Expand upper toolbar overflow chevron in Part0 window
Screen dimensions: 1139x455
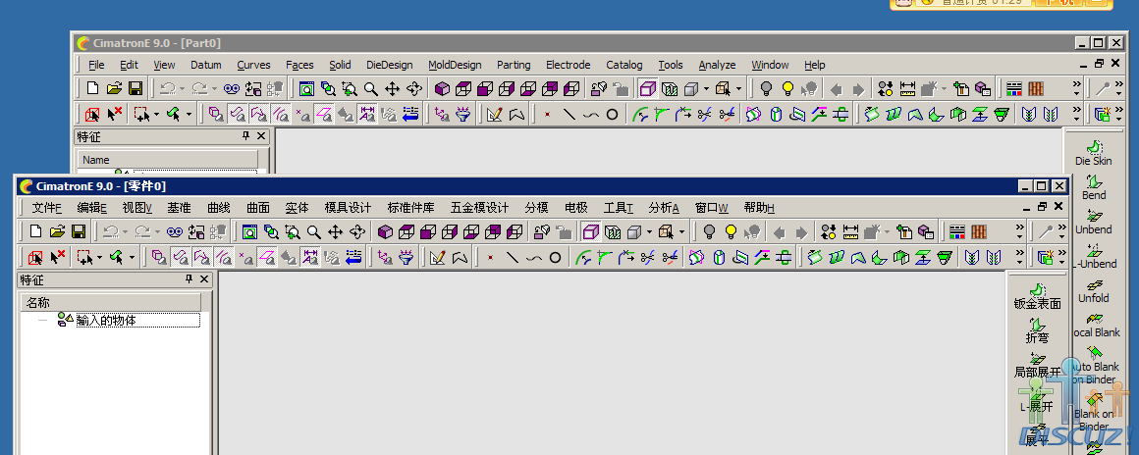(1076, 88)
